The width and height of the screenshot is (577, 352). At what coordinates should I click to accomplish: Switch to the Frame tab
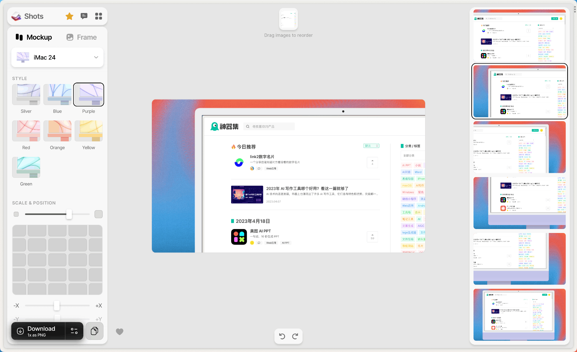(x=82, y=37)
